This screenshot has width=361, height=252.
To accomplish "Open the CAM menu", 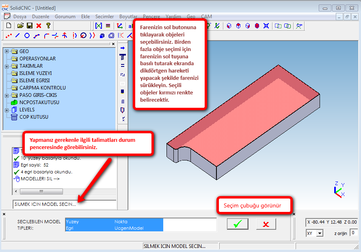I will (206, 17).
